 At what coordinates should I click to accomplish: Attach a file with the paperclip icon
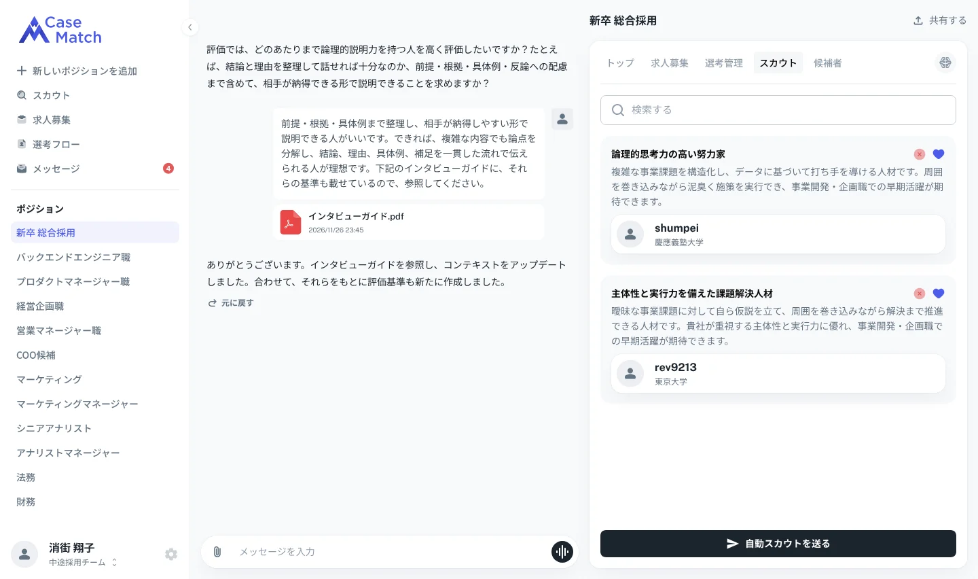click(x=217, y=552)
